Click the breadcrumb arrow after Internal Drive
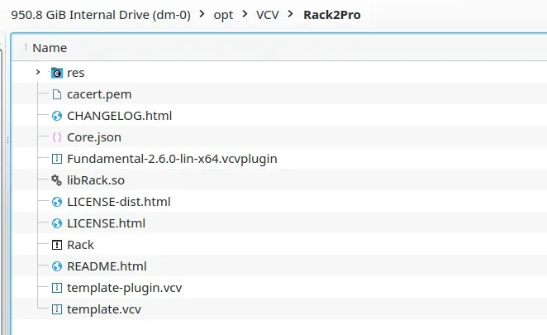The width and height of the screenshot is (547, 335). coord(202,15)
